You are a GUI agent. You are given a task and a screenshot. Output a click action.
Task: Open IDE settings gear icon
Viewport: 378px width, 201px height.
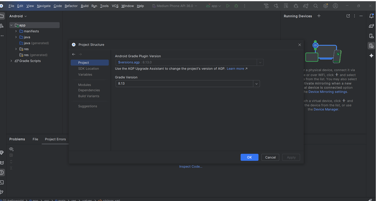click(x=326, y=6)
